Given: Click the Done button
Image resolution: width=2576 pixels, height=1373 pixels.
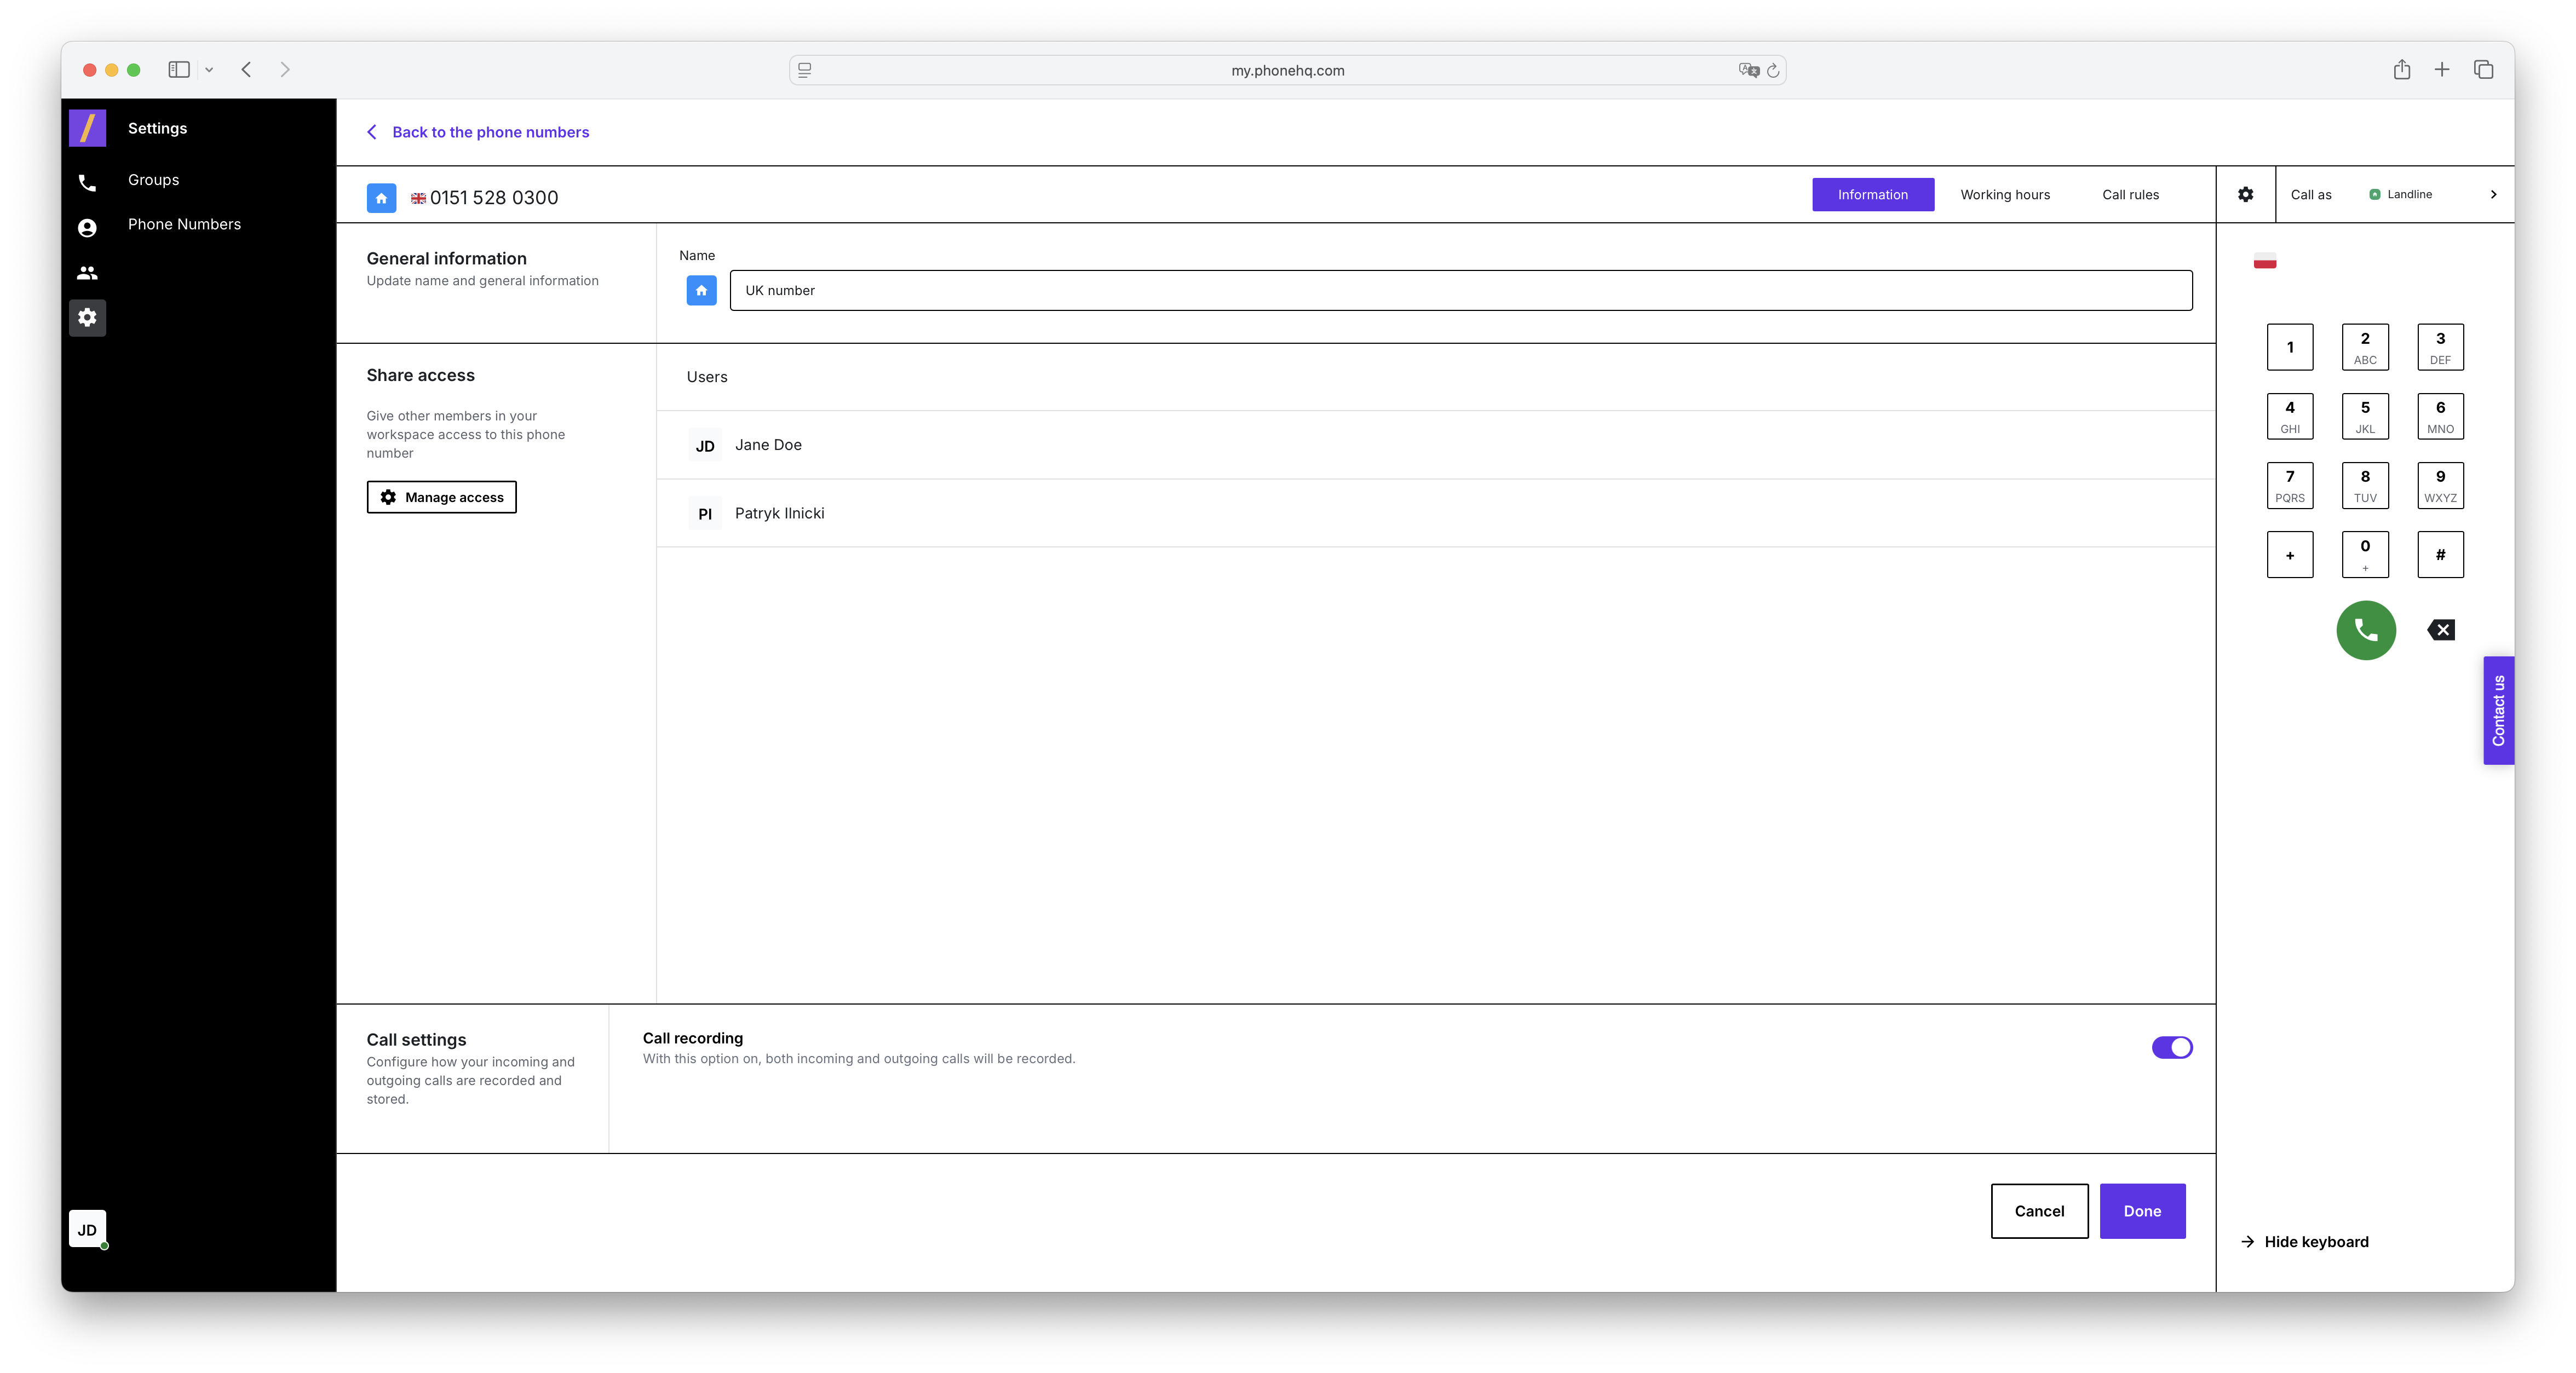Looking at the screenshot, I should (x=2141, y=1211).
